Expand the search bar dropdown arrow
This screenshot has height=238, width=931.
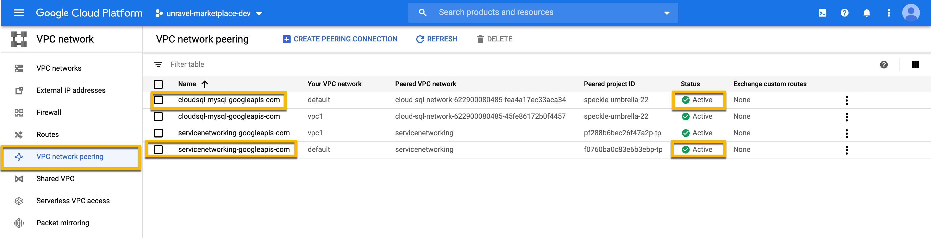[x=667, y=13]
